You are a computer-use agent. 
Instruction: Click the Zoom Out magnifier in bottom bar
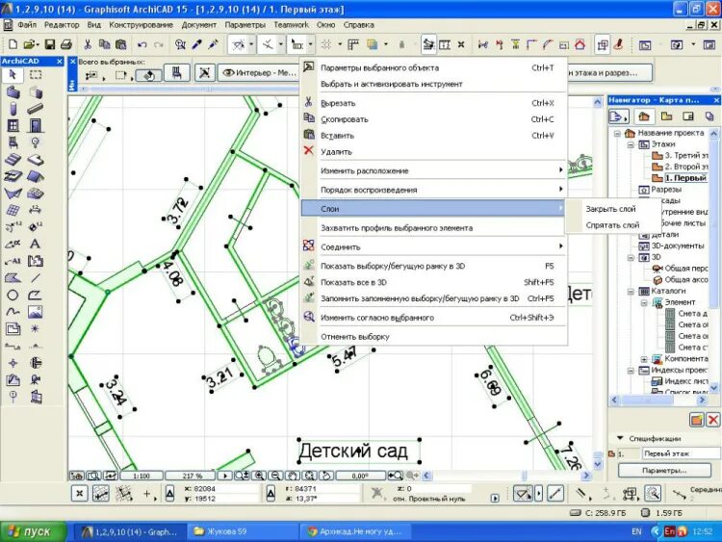coord(275,476)
